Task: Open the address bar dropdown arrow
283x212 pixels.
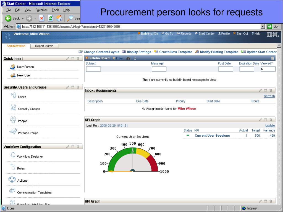Action: [x=263, y=26]
